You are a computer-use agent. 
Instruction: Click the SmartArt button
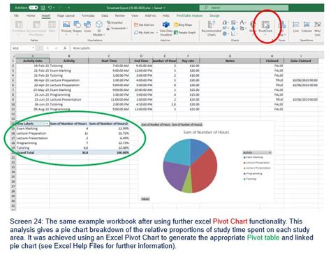click(115, 22)
